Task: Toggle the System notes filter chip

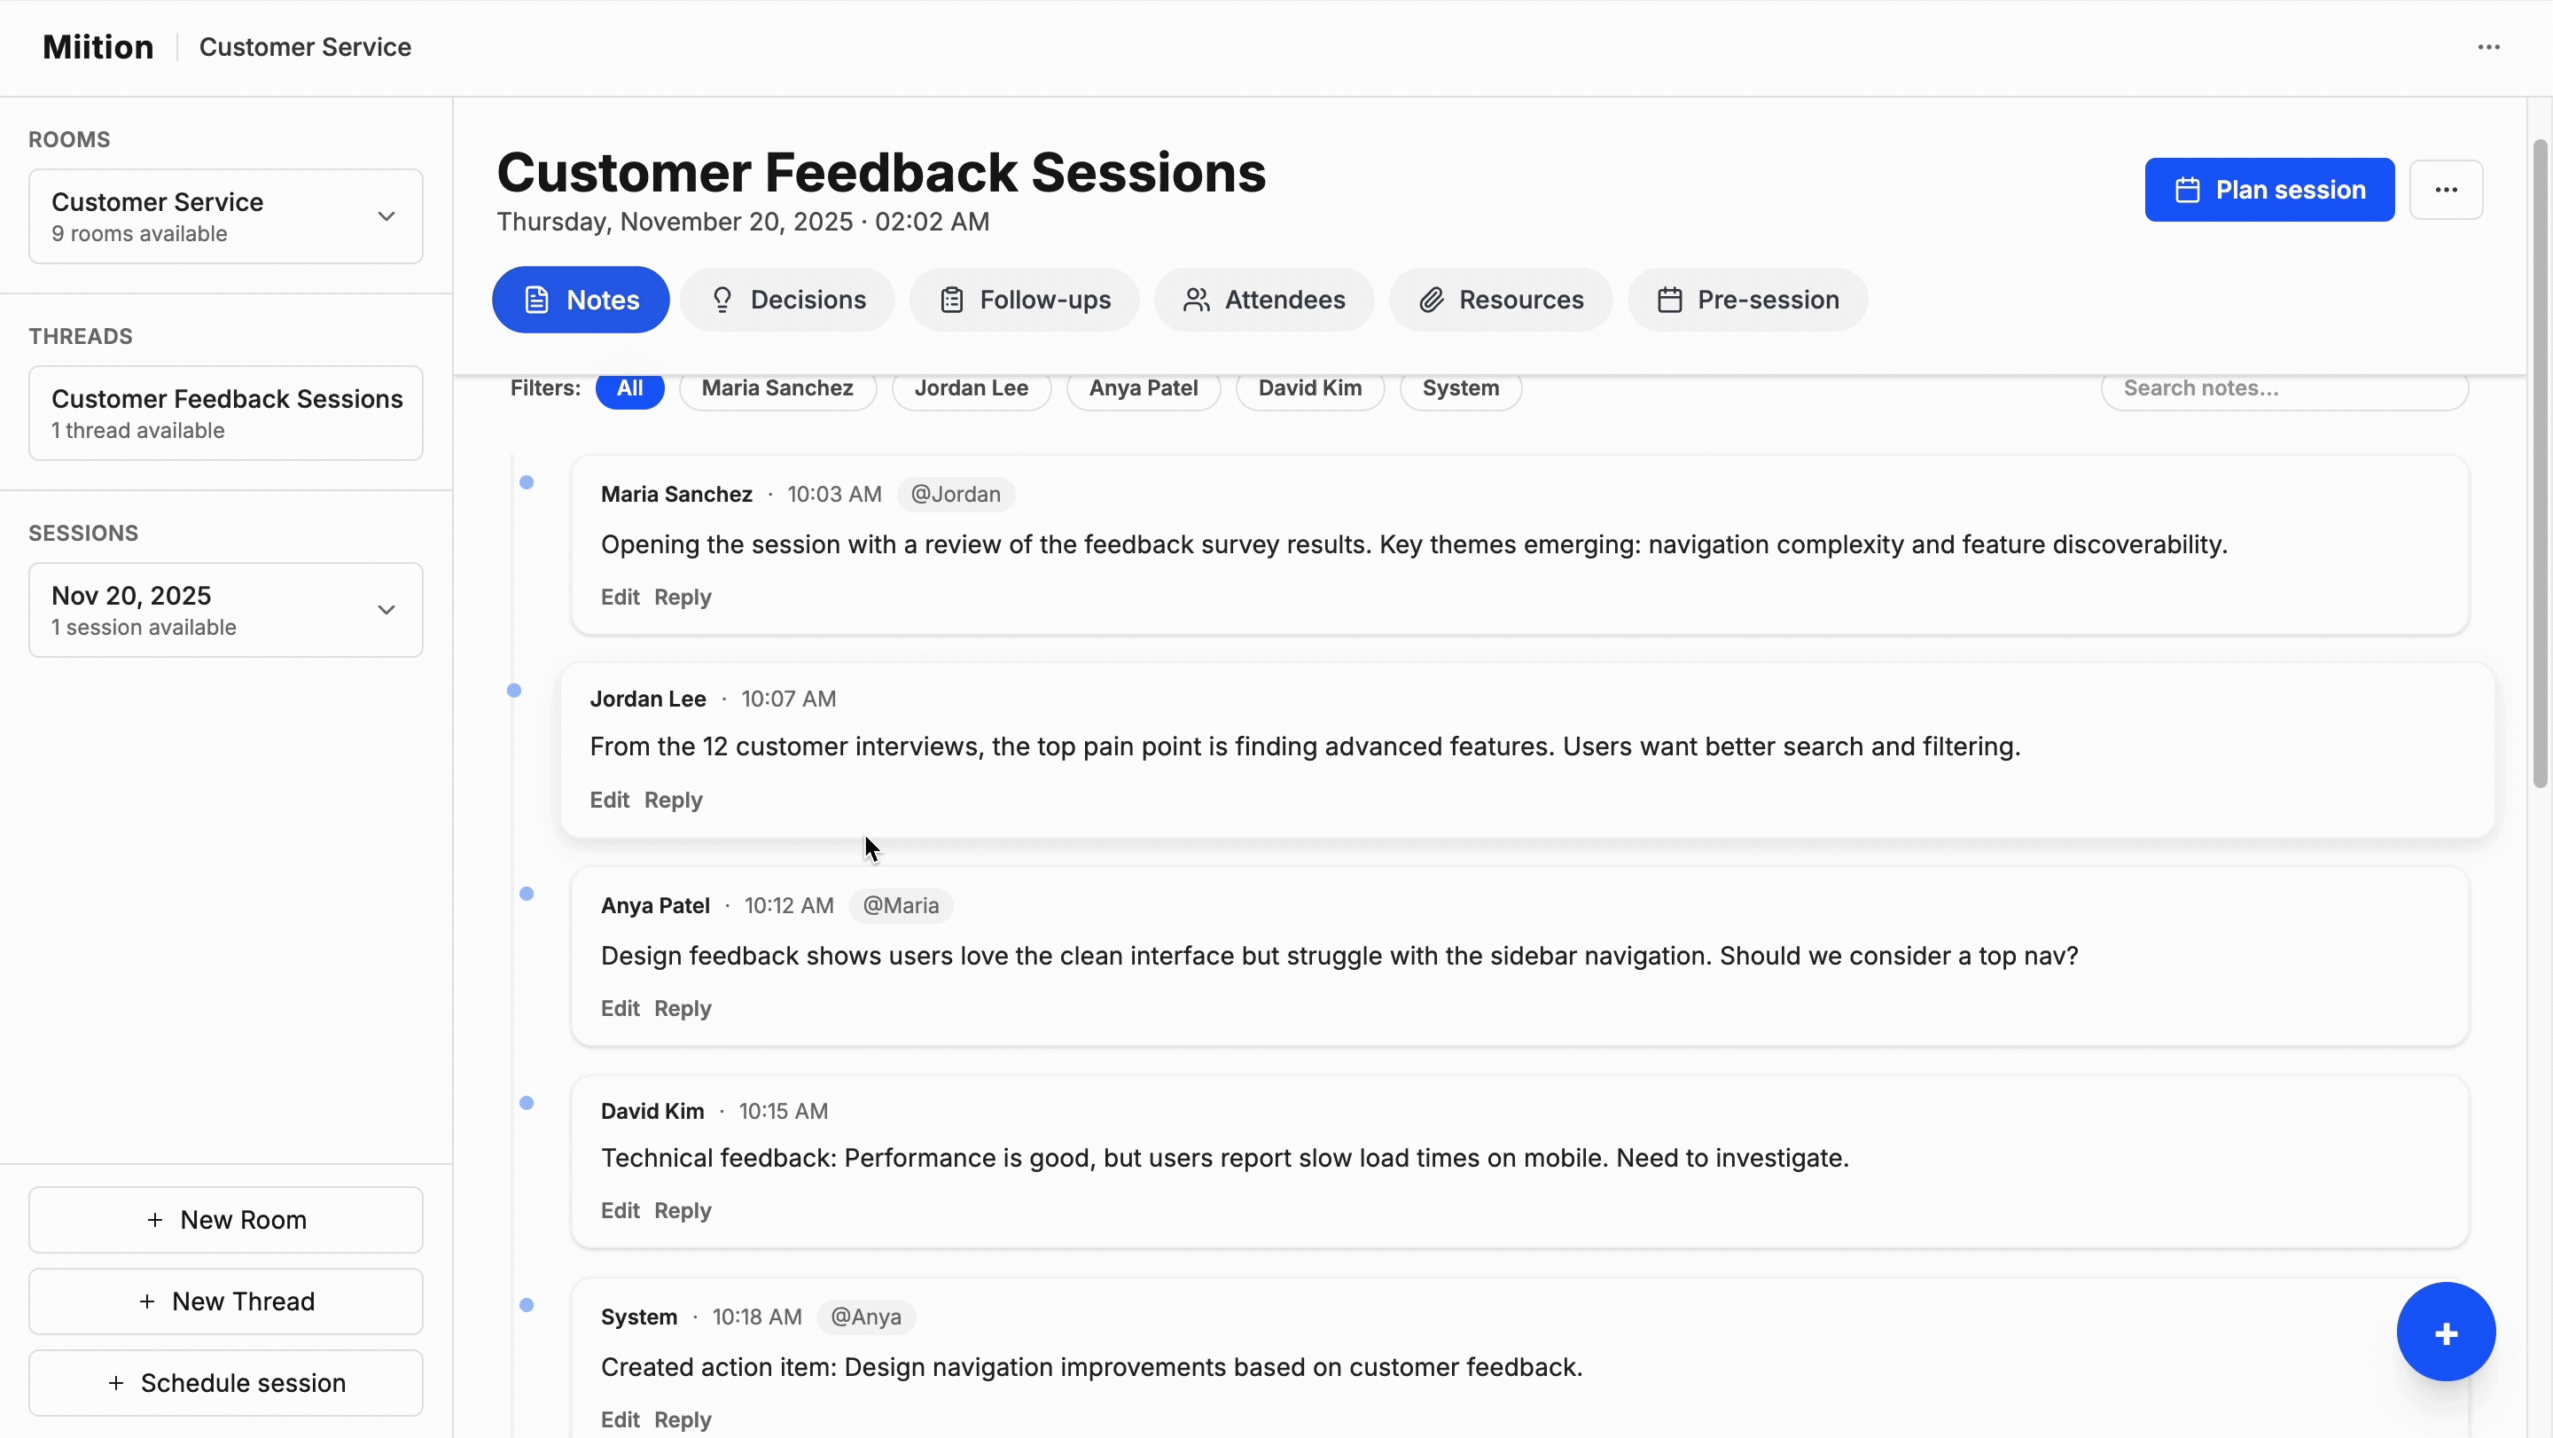Action: coord(1460,388)
